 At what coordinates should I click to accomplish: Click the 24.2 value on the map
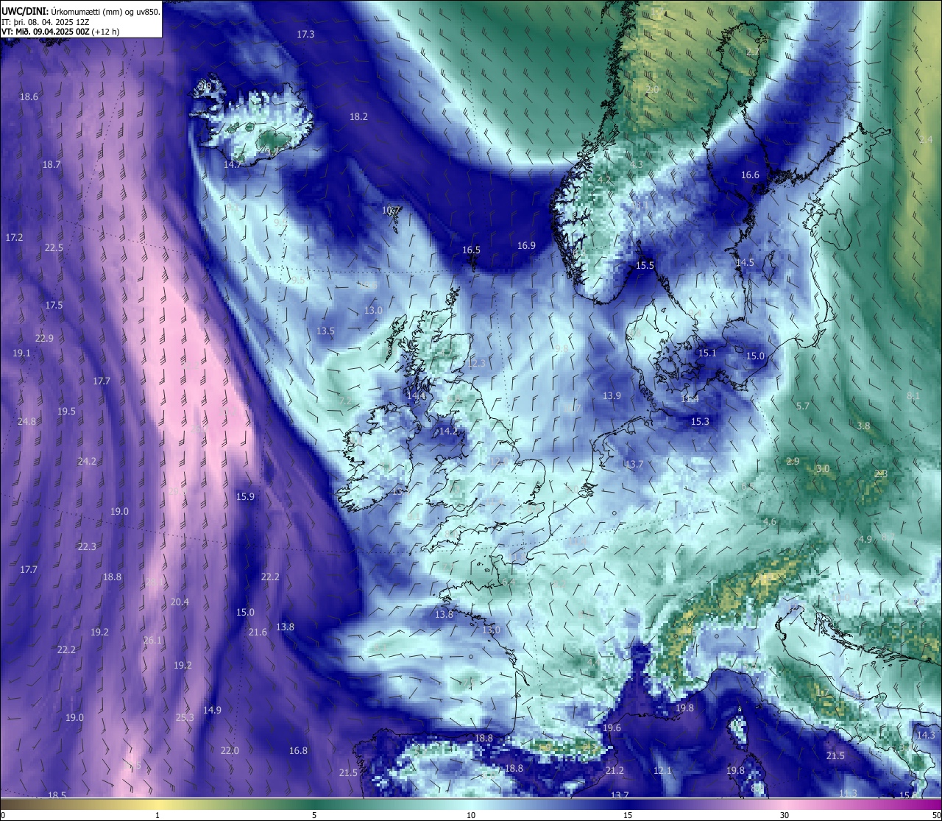tap(87, 461)
